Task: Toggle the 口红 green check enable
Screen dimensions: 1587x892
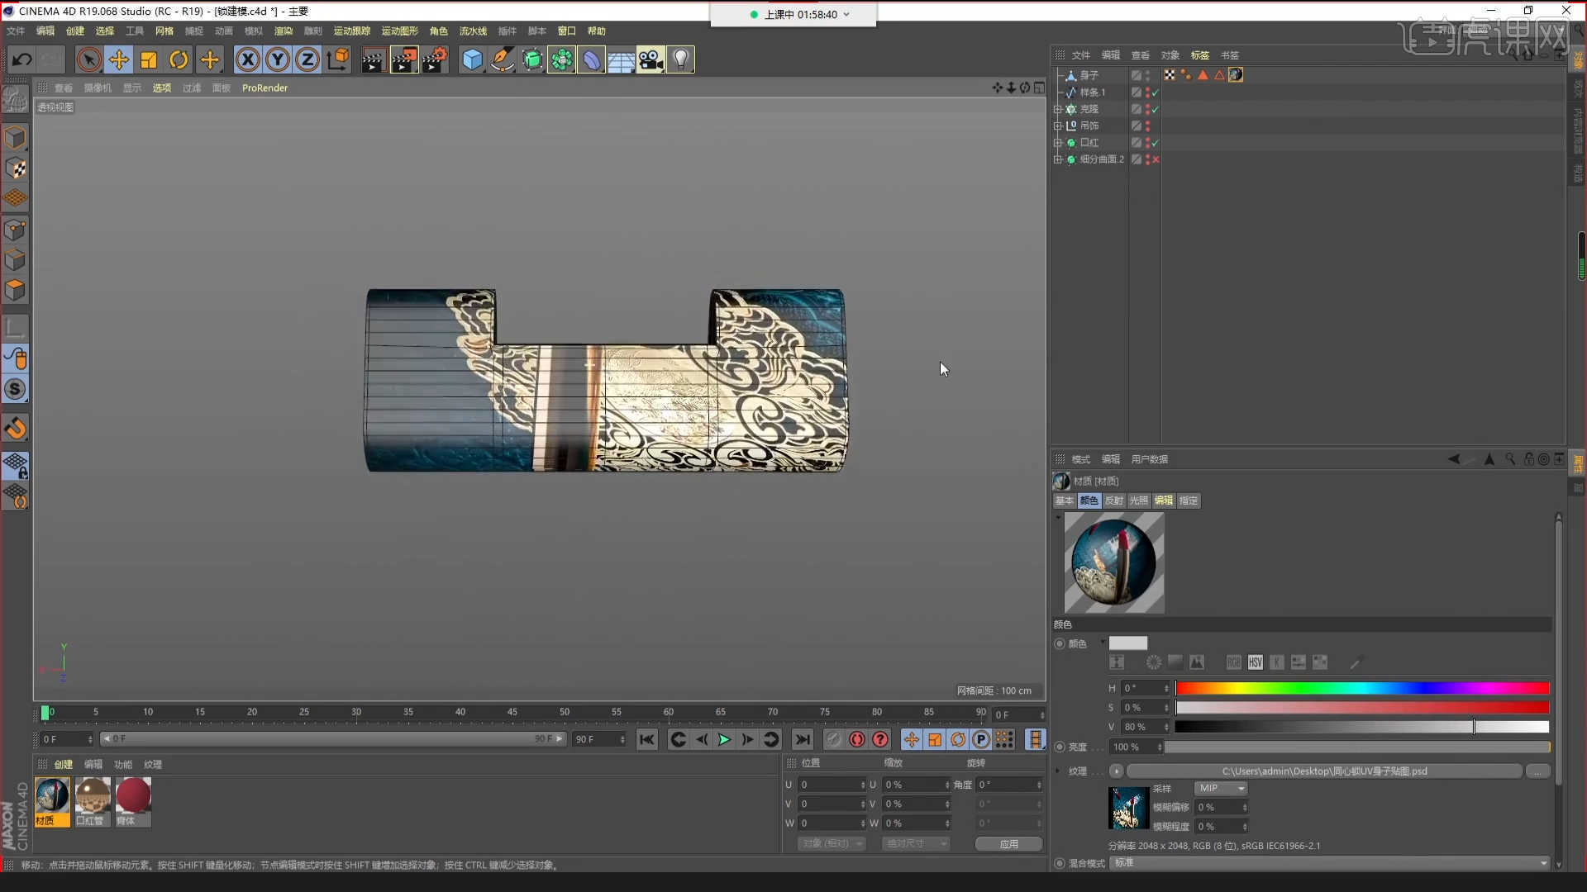Action: coord(1156,143)
